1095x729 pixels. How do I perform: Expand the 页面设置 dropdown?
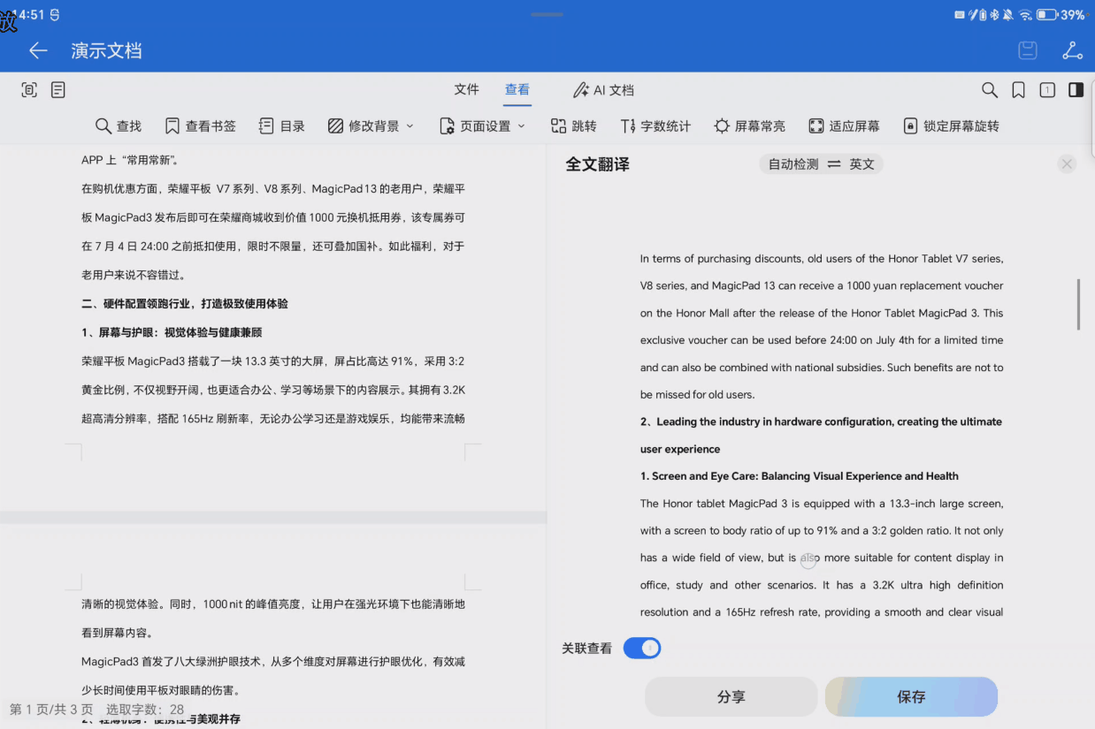click(483, 126)
